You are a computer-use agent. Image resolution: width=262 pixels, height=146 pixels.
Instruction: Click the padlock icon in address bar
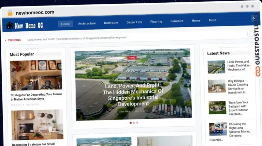tap(10, 13)
